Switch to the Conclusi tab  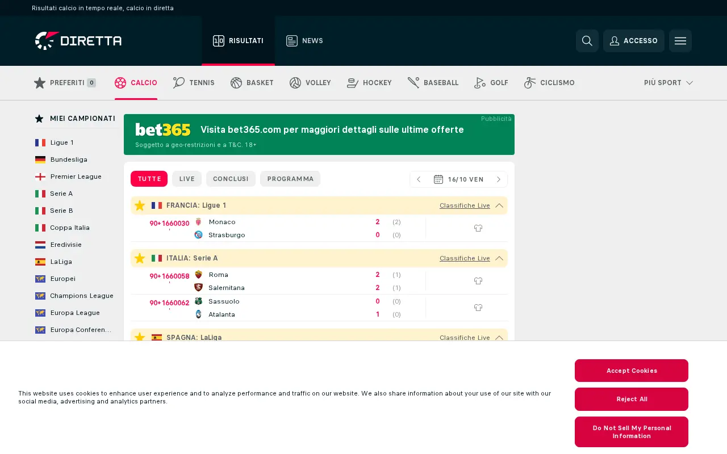pyautogui.click(x=231, y=179)
